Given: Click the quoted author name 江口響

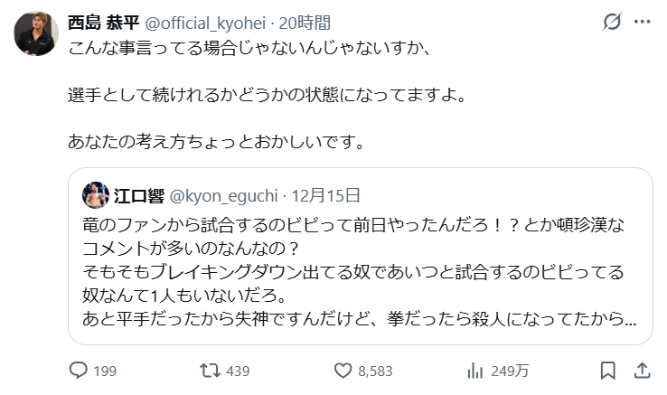Looking at the screenshot, I should click(138, 194).
